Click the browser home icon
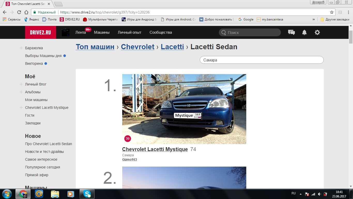This screenshot has width=353, height=199. [x=26, y=12]
